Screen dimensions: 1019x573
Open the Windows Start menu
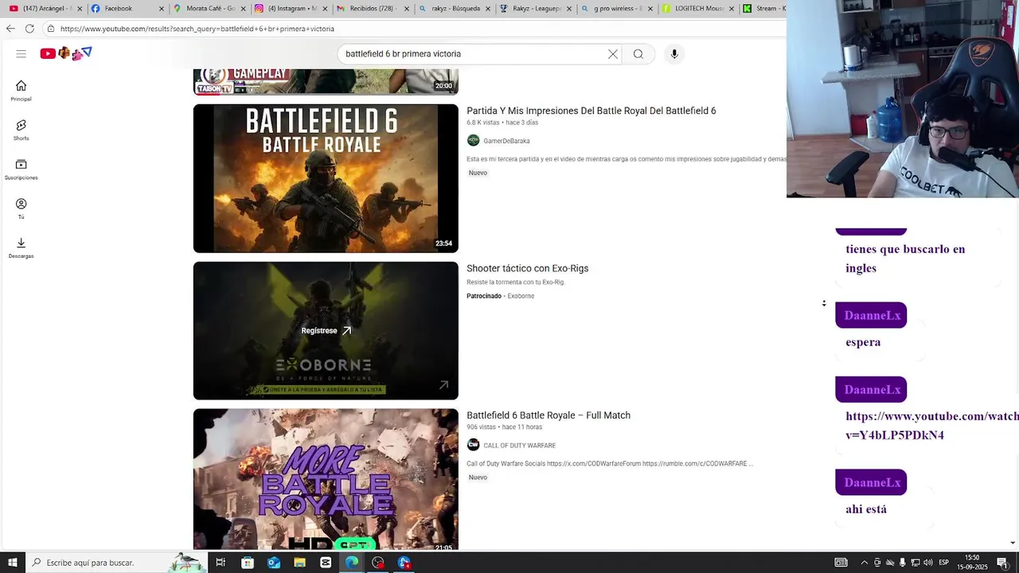[13, 563]
